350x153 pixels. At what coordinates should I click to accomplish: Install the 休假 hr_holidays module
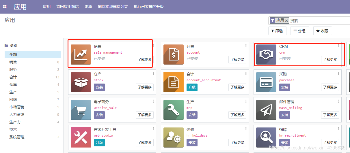tap(192, 143)
